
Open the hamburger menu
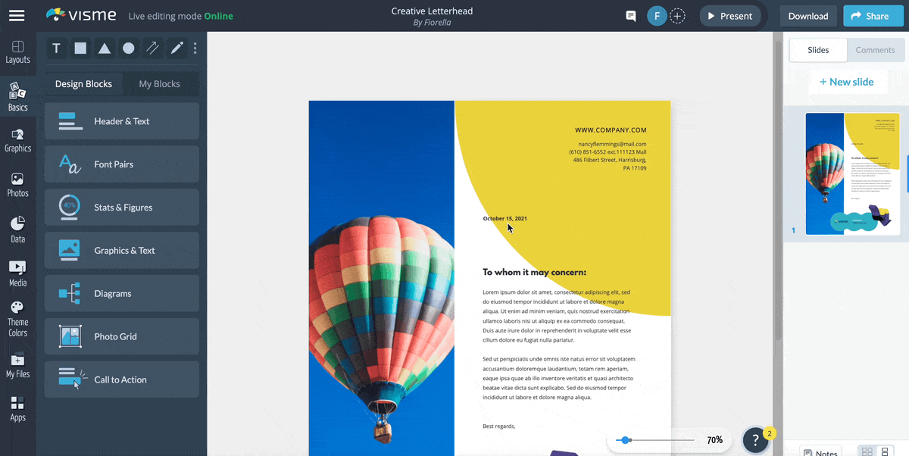[17, 15]
